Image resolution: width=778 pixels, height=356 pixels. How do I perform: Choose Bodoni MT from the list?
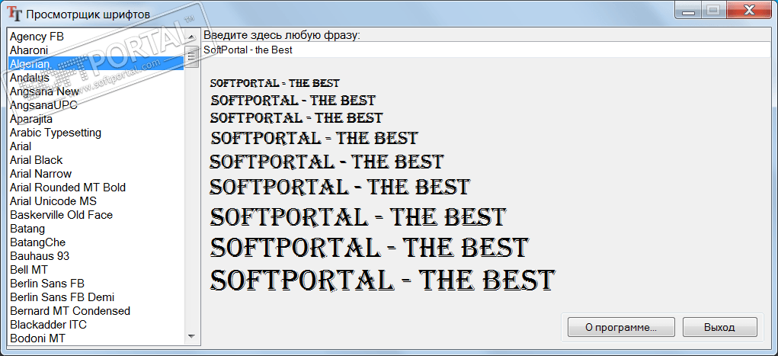pyautogui.click(x=96, y=338)
